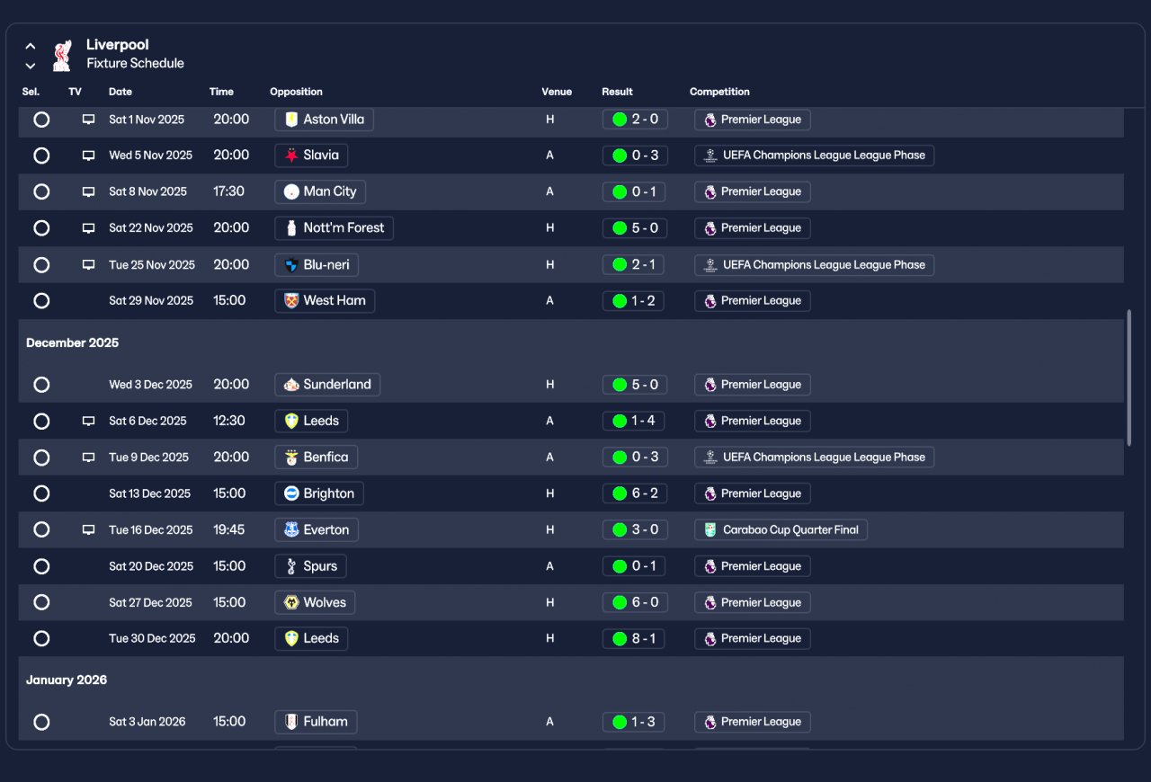Open the 5 - 0 result against Sunderland
This screenshot has width=1151, height=782.
coord(635,385)
